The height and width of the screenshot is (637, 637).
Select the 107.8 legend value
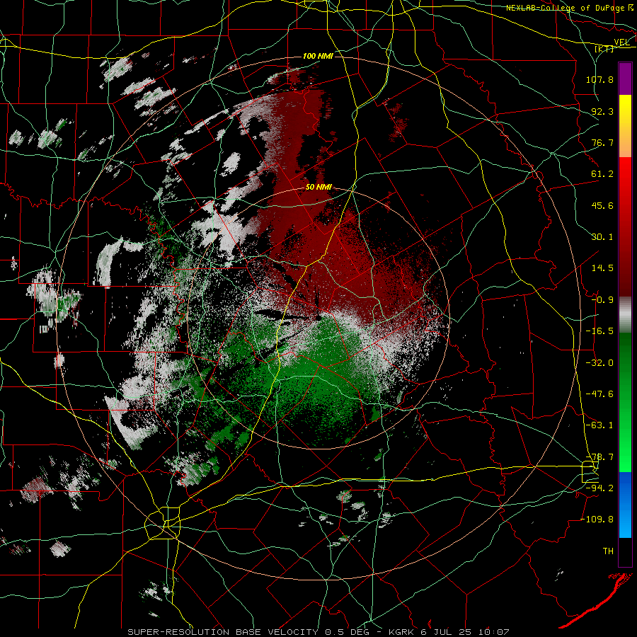coord(599,79)
